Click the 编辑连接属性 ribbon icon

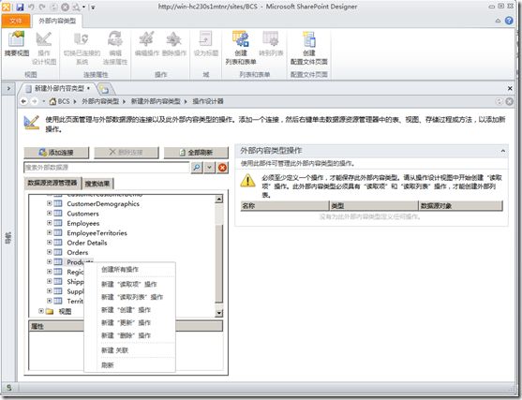coord(115,39)
